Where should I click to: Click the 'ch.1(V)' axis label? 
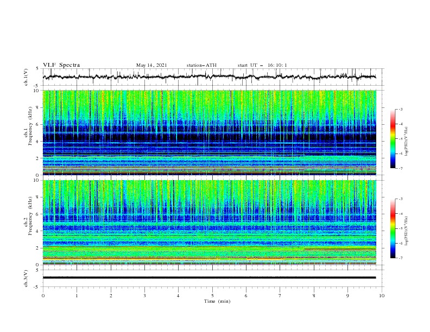26,77
